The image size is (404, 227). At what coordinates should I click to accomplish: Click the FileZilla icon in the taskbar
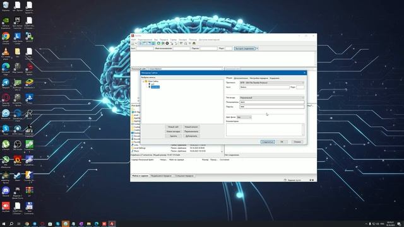(x=112, y=224)
